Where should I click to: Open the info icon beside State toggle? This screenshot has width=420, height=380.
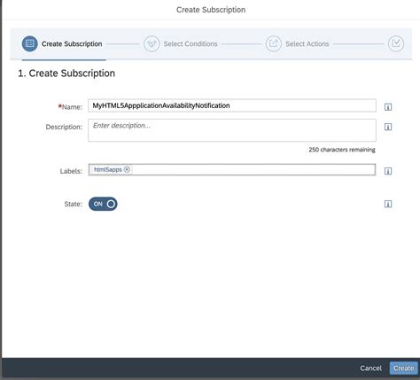click(388, 204)
